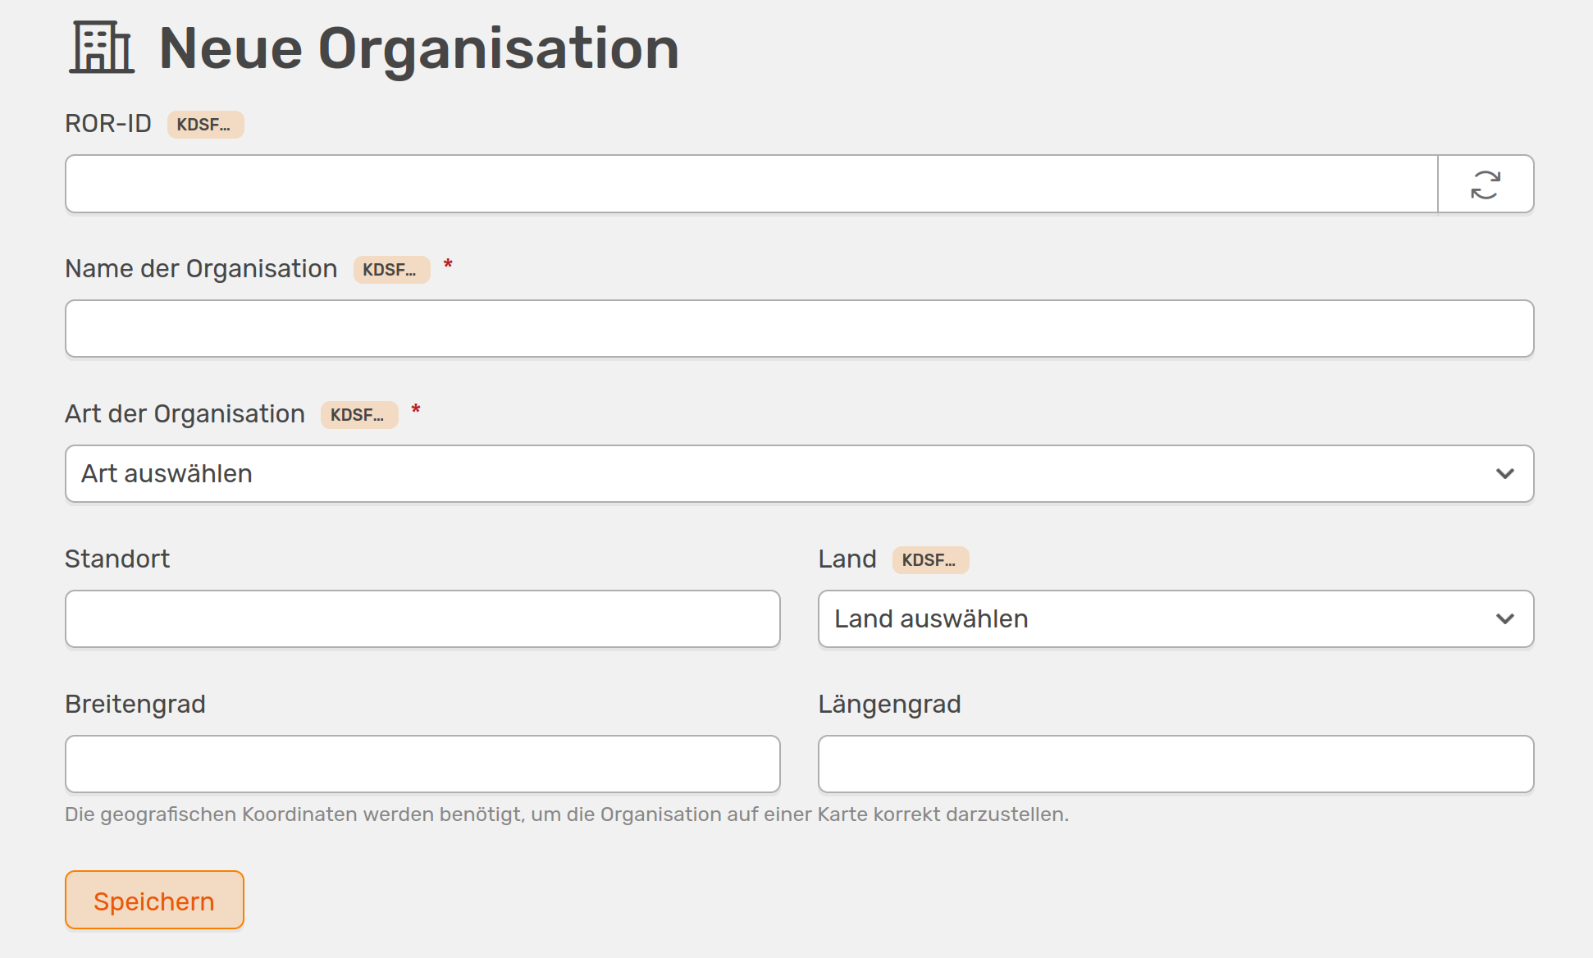The image size is (1593, 958).
Task: Click the building icon beside Neue Organisation
Action: click(x=102, y=48)
